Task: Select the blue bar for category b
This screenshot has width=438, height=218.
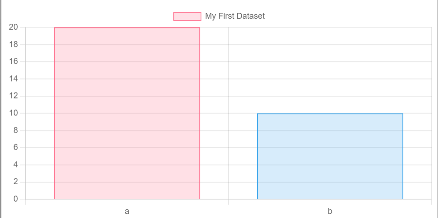Action: click(x=330, y=156)
